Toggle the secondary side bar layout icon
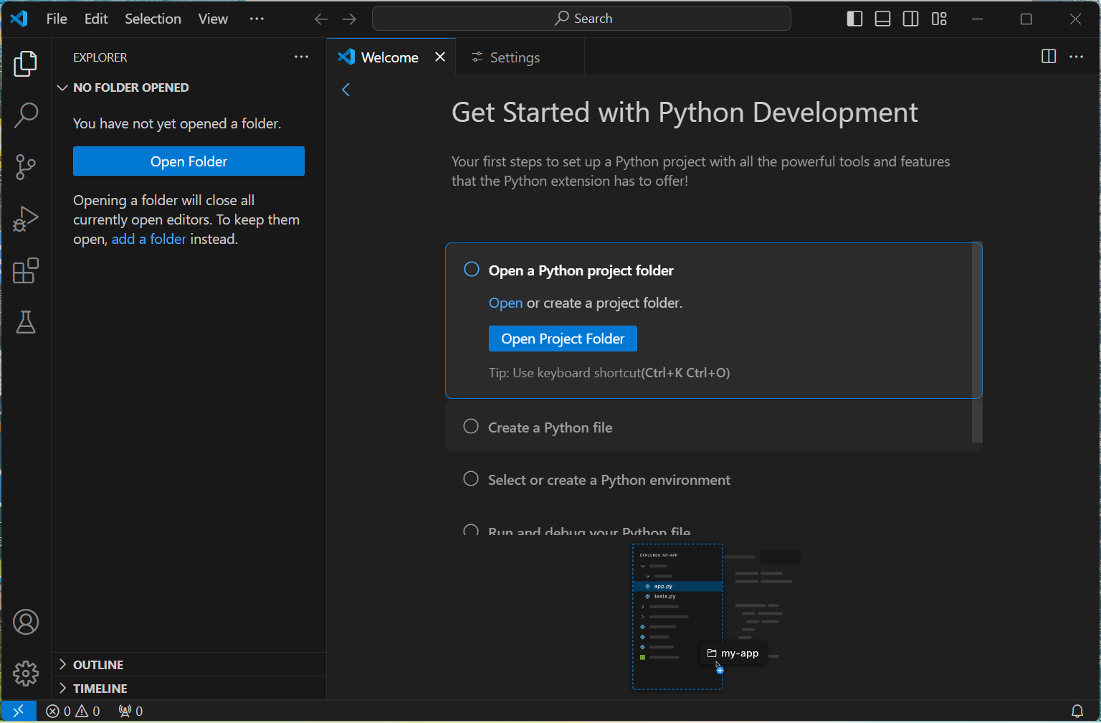The width and height of the screenshot is (1101, 723). 910,19
